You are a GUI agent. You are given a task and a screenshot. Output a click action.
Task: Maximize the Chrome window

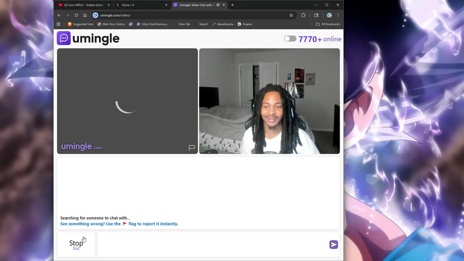[327, 5]
